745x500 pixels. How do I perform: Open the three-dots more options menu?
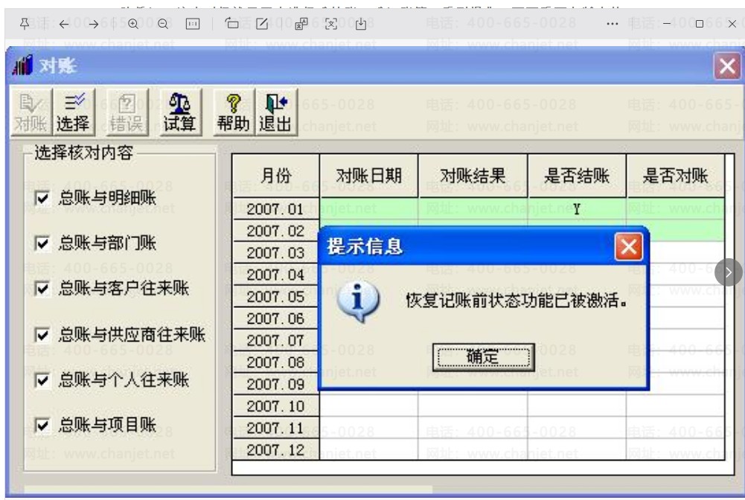(x=613, y=24)
